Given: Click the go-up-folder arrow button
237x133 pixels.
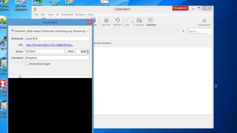Looking at the screenshot, I should click(183, 31).
